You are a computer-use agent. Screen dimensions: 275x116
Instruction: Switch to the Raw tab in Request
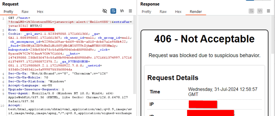25,12
